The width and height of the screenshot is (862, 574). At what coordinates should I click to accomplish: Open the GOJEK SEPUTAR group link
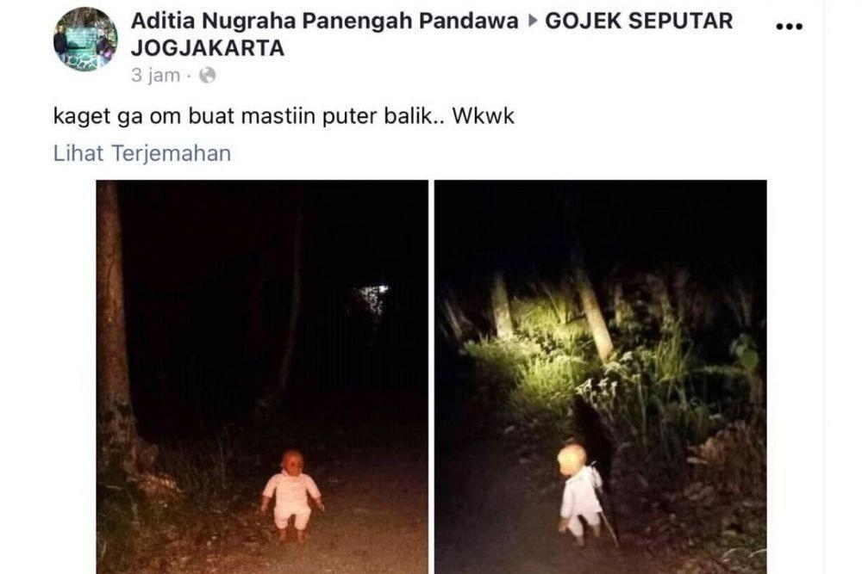pyautogui.click(x=639, y=21)
